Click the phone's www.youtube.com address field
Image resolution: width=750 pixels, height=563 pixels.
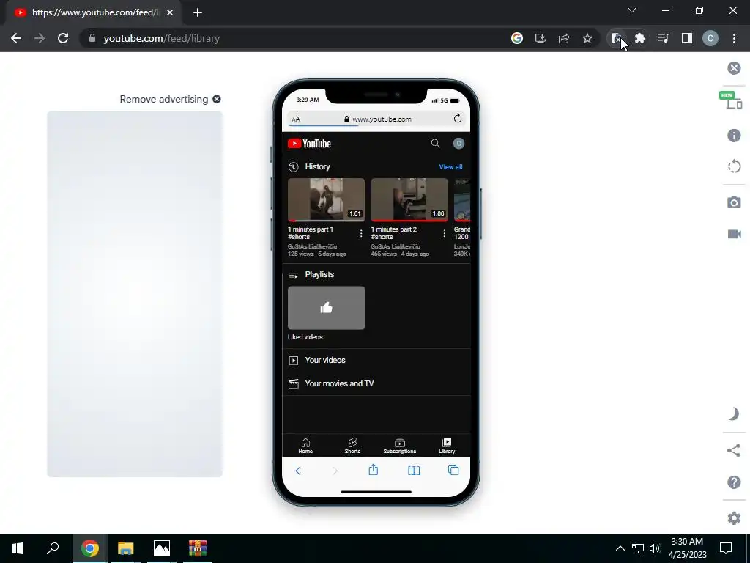click(376, 119)
